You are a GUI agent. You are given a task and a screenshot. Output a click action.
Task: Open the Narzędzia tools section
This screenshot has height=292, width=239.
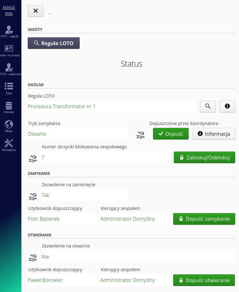[x=9, y=145]
